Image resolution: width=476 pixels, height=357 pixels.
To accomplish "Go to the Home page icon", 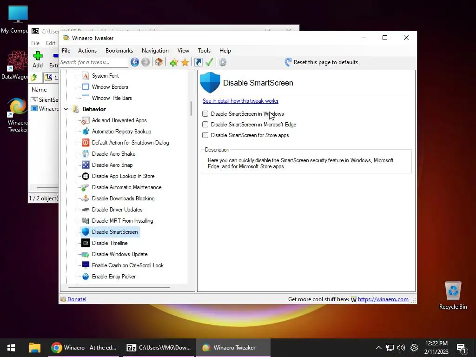I will click(x=159, y=62).
